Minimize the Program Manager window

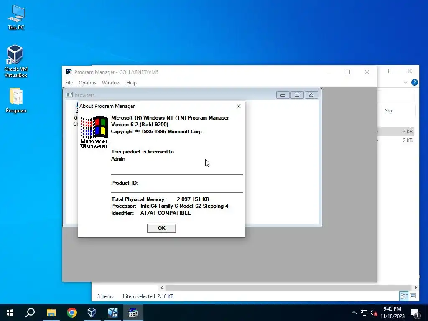329,72
